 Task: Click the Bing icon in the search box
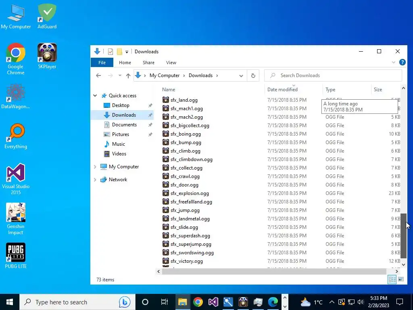point(125,302)
